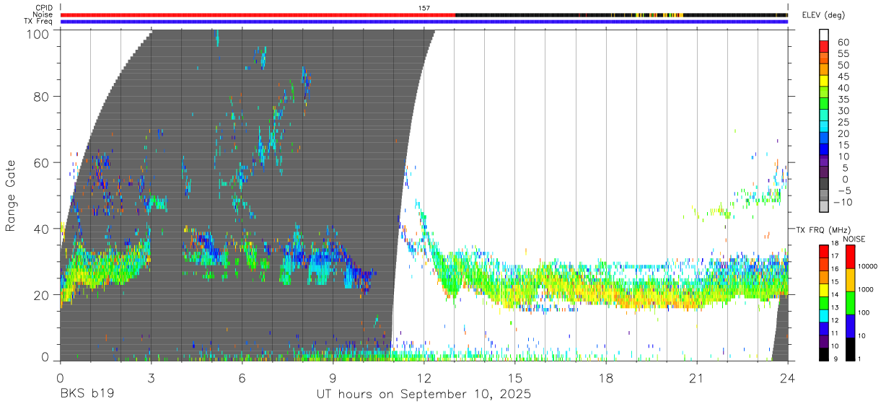Screen dimensions: 886x409
Task: Click the BKS b19 radar label
Action: pos(87,395)
